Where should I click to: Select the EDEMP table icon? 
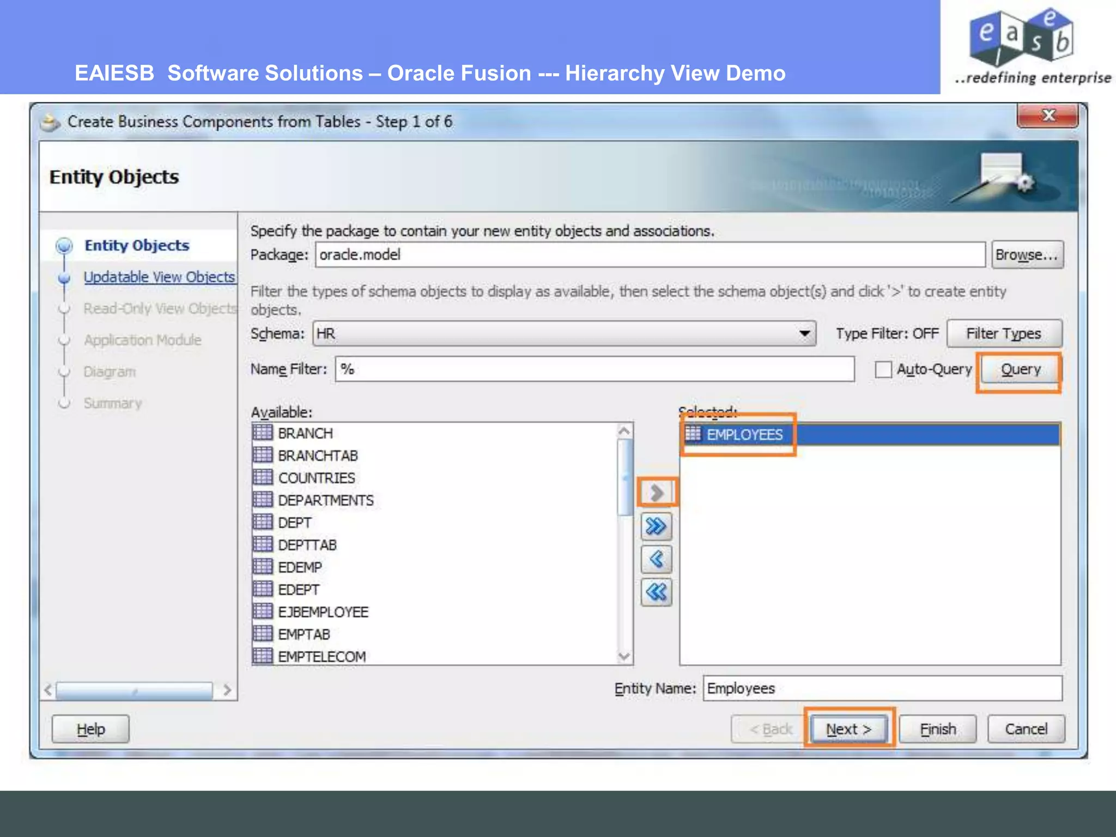[263, 567]
